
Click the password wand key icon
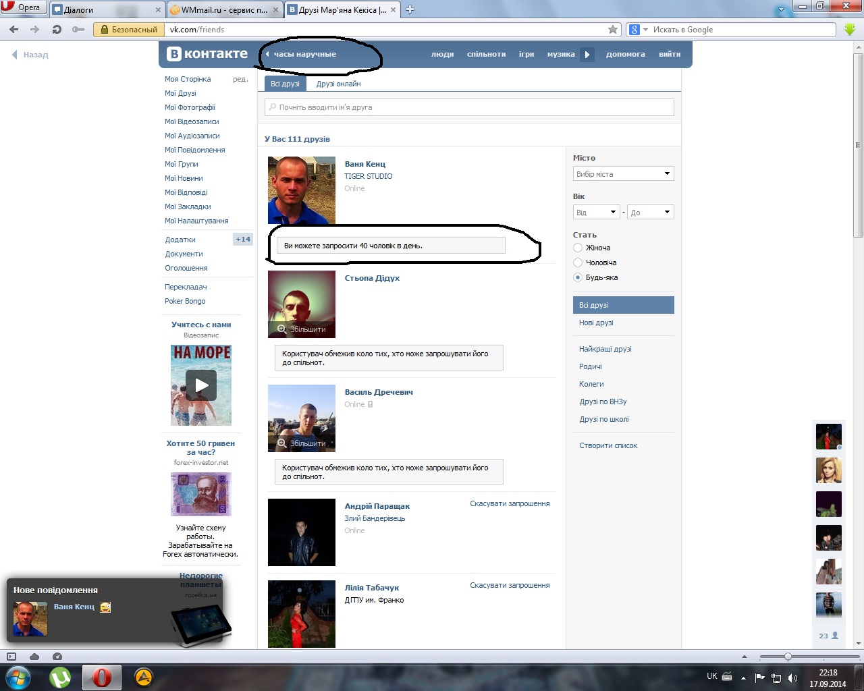78,30
